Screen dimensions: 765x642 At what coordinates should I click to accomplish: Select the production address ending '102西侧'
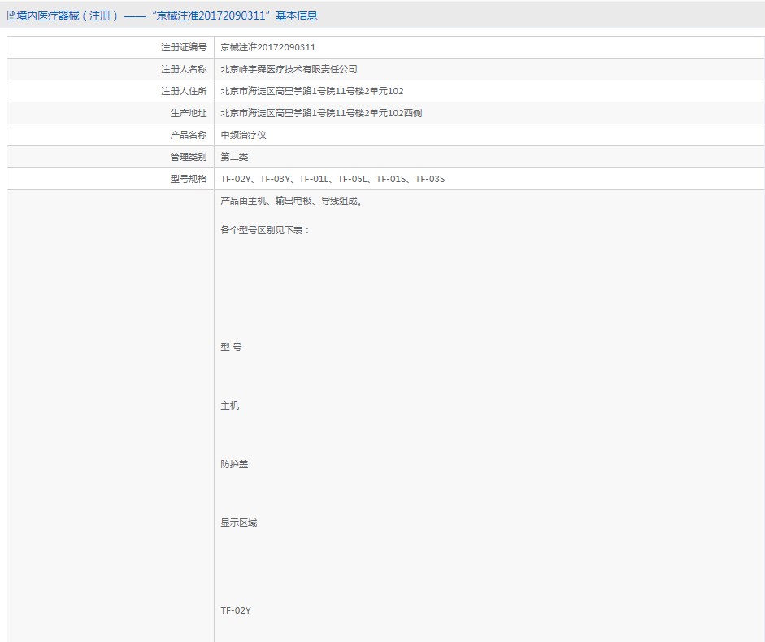point(321,113)
